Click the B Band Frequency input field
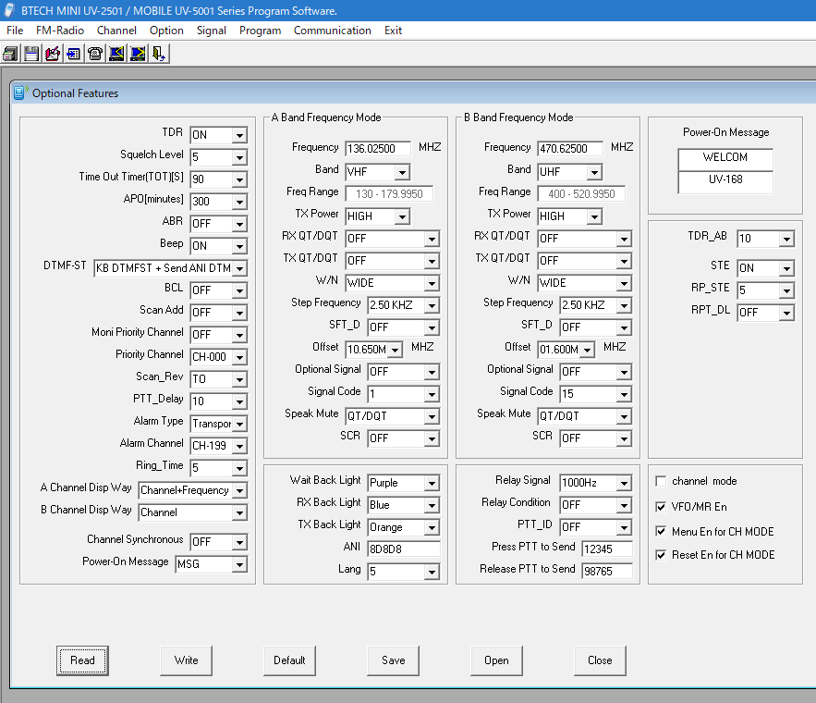This screenshot has height=703, width=816. click(570, 148)
